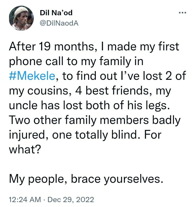Open Dil Na'od's profile picture
Screen dimensions: 196x207
point(21,18)
